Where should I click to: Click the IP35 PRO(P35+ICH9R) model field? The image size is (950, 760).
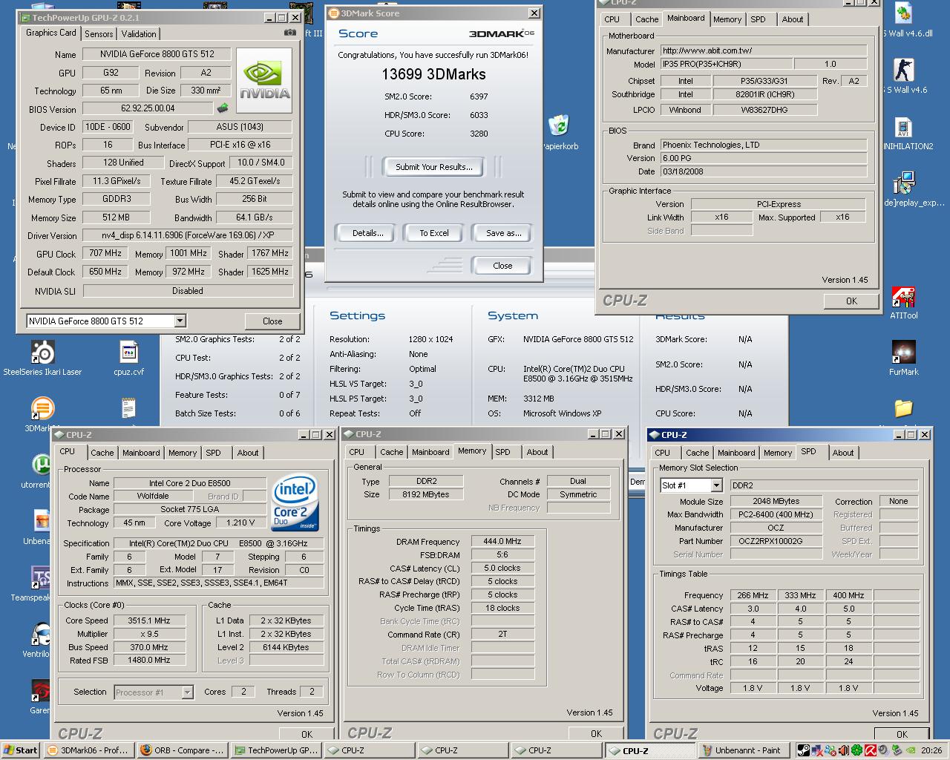[x=726, y=64]
